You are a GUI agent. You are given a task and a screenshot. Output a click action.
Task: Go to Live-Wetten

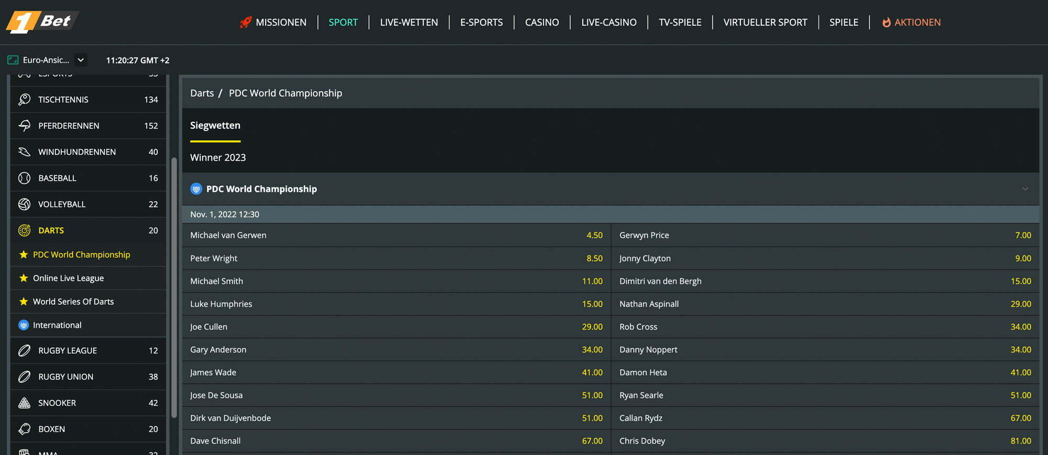409,22
